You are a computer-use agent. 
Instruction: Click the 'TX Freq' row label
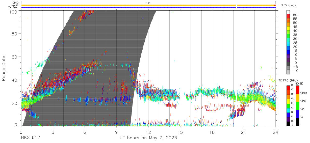[14, 8]
